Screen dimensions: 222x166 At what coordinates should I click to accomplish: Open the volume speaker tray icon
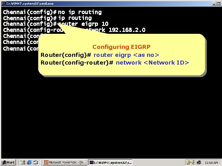coord(193,163)
